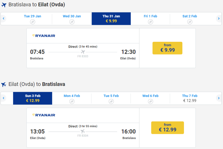
Task: Switch to the Thu 7 Feb return date
Action: pos(190,98)
